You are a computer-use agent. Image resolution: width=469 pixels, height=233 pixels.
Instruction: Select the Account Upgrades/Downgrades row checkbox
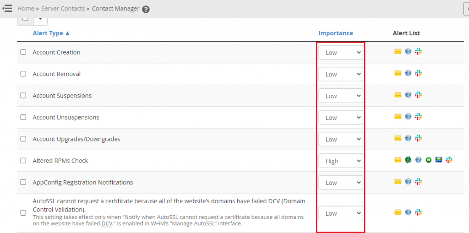click(23, 139)
